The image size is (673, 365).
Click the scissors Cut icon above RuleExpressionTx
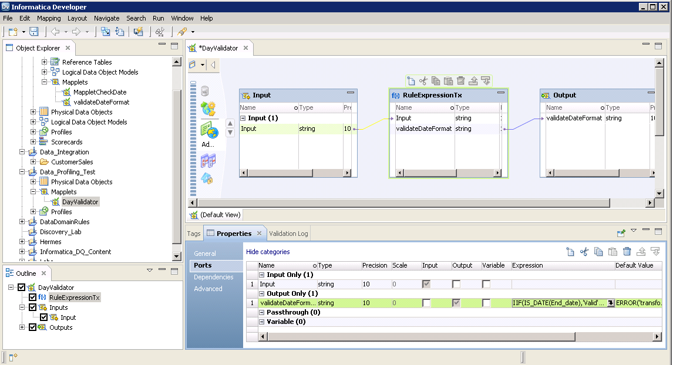[423, 80]
